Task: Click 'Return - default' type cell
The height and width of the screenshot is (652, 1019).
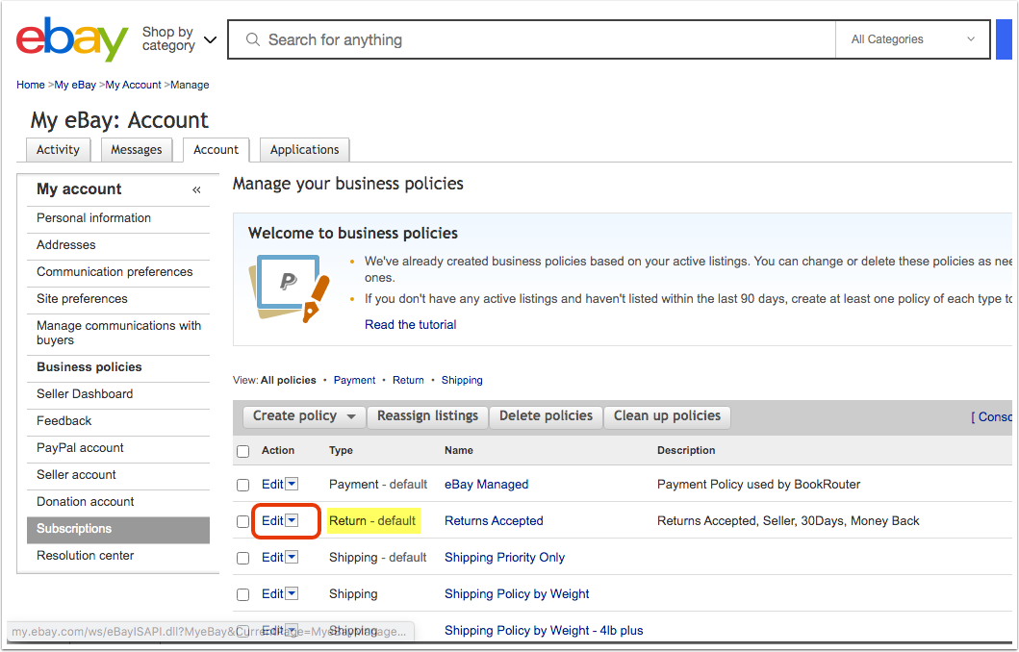Action: 373,521
